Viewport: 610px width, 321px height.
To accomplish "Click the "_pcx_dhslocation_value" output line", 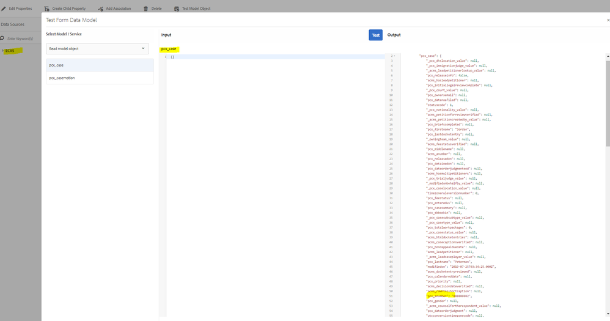I will coord(452,61).
